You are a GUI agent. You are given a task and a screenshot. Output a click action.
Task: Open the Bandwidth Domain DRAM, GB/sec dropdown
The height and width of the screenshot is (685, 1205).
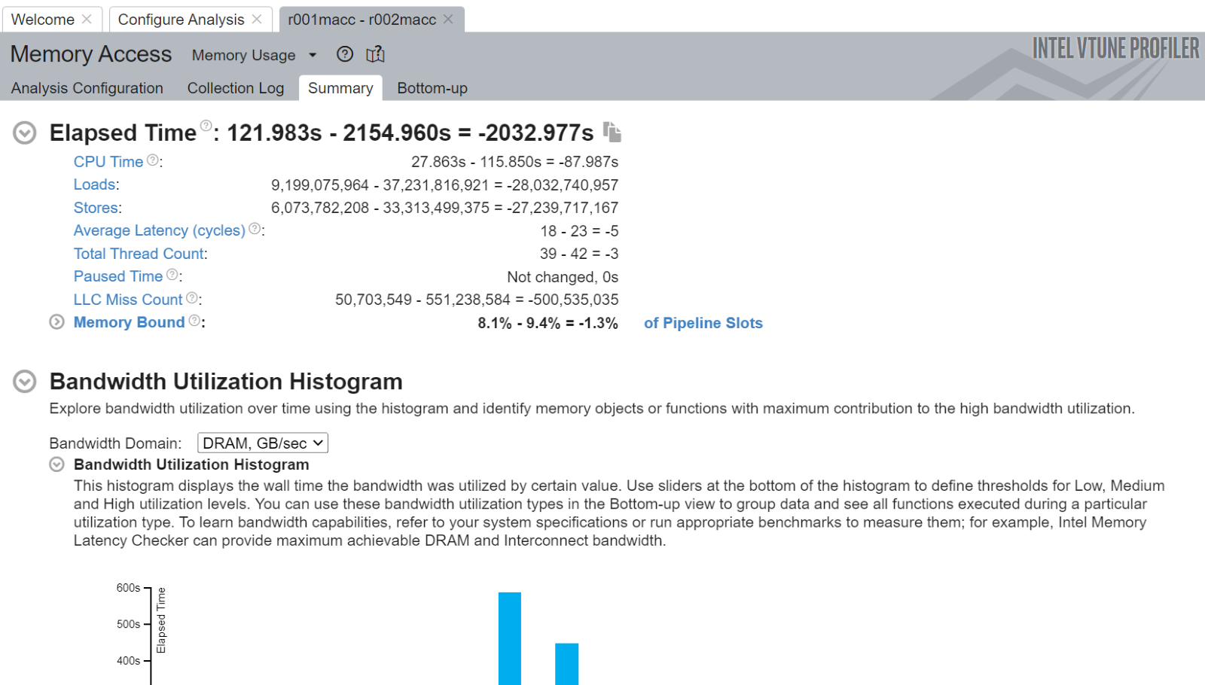261,443
